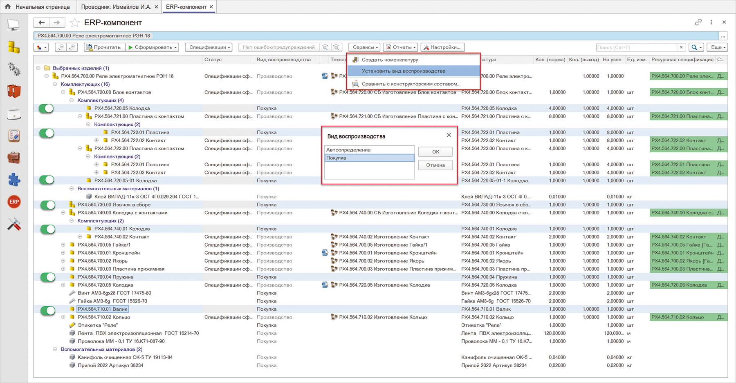Collapse tree levels with the minus magnifier icon

coord(61,47)
